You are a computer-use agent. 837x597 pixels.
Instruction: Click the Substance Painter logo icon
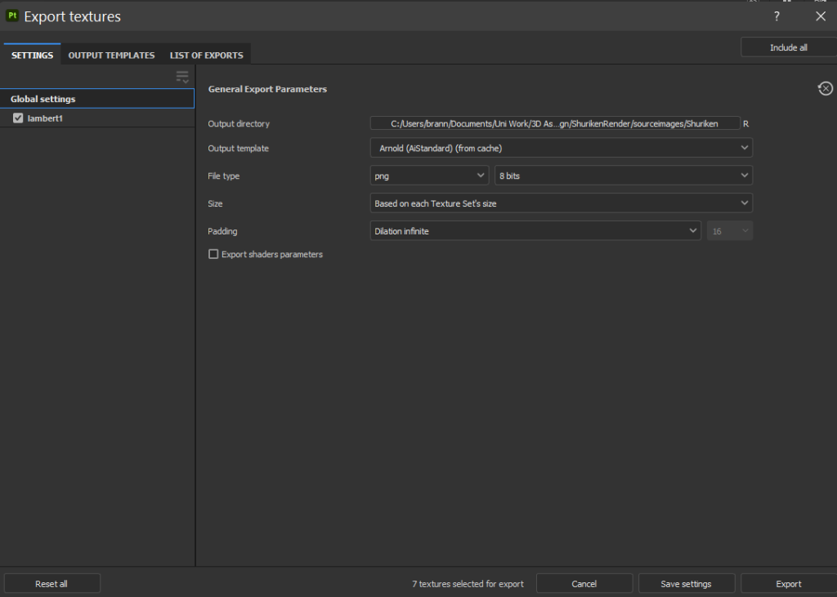[x=12, y=16]
